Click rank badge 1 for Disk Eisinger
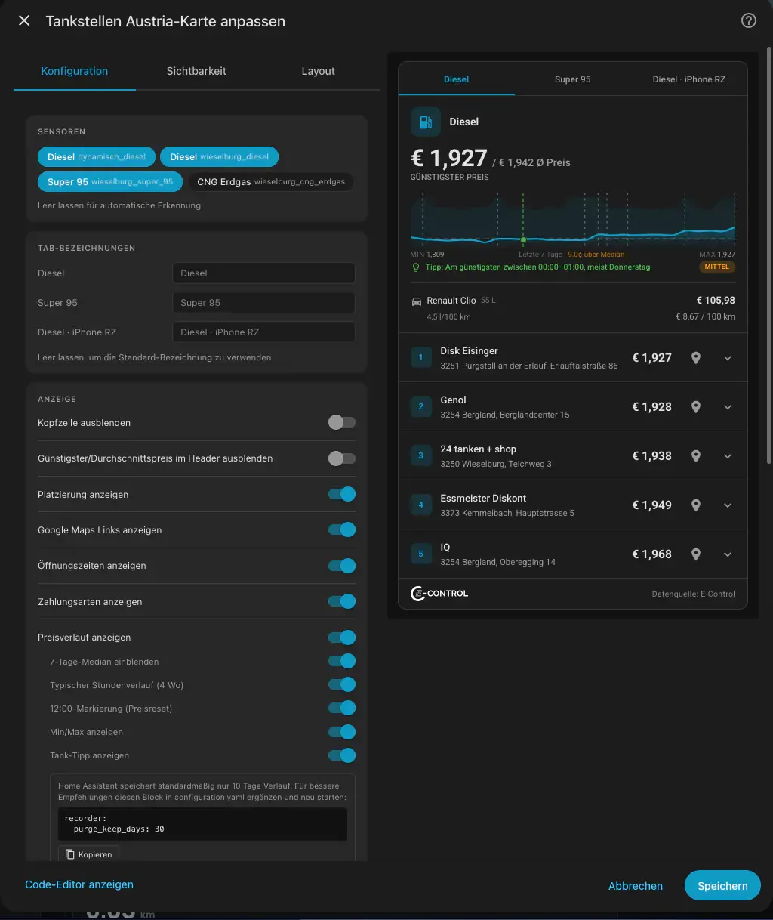Screen dimensions: 773x920 click(421, 357)
